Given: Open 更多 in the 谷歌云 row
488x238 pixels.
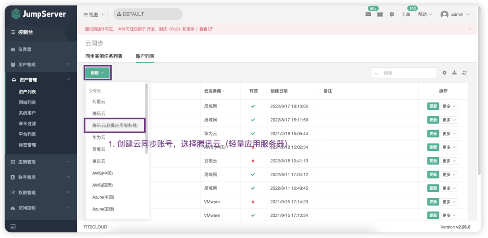Looking at the screenshot, I should (449, 161).
